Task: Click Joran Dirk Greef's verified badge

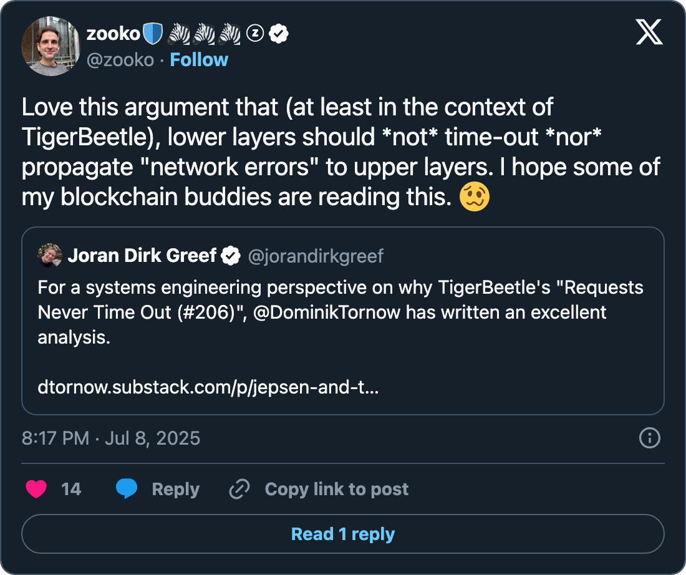Action: 232,255
